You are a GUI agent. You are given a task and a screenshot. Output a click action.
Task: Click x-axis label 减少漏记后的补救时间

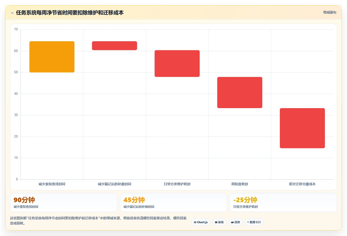tap(115, 184)
